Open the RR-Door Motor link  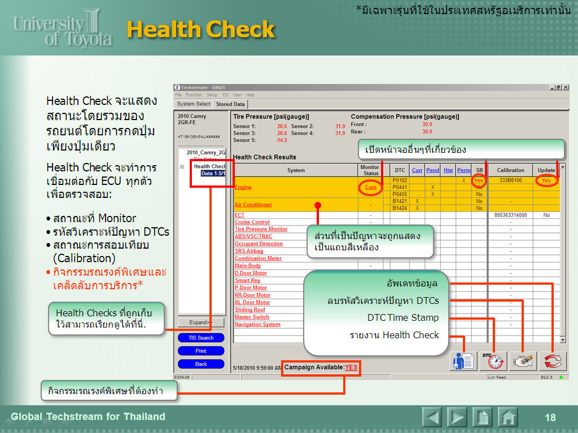coord(252,295)
